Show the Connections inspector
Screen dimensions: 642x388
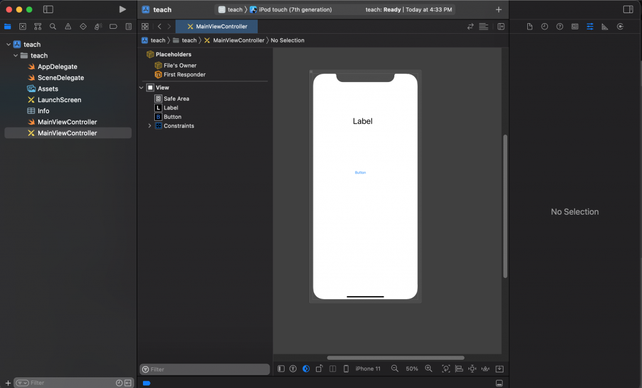(x=620, y=27)
